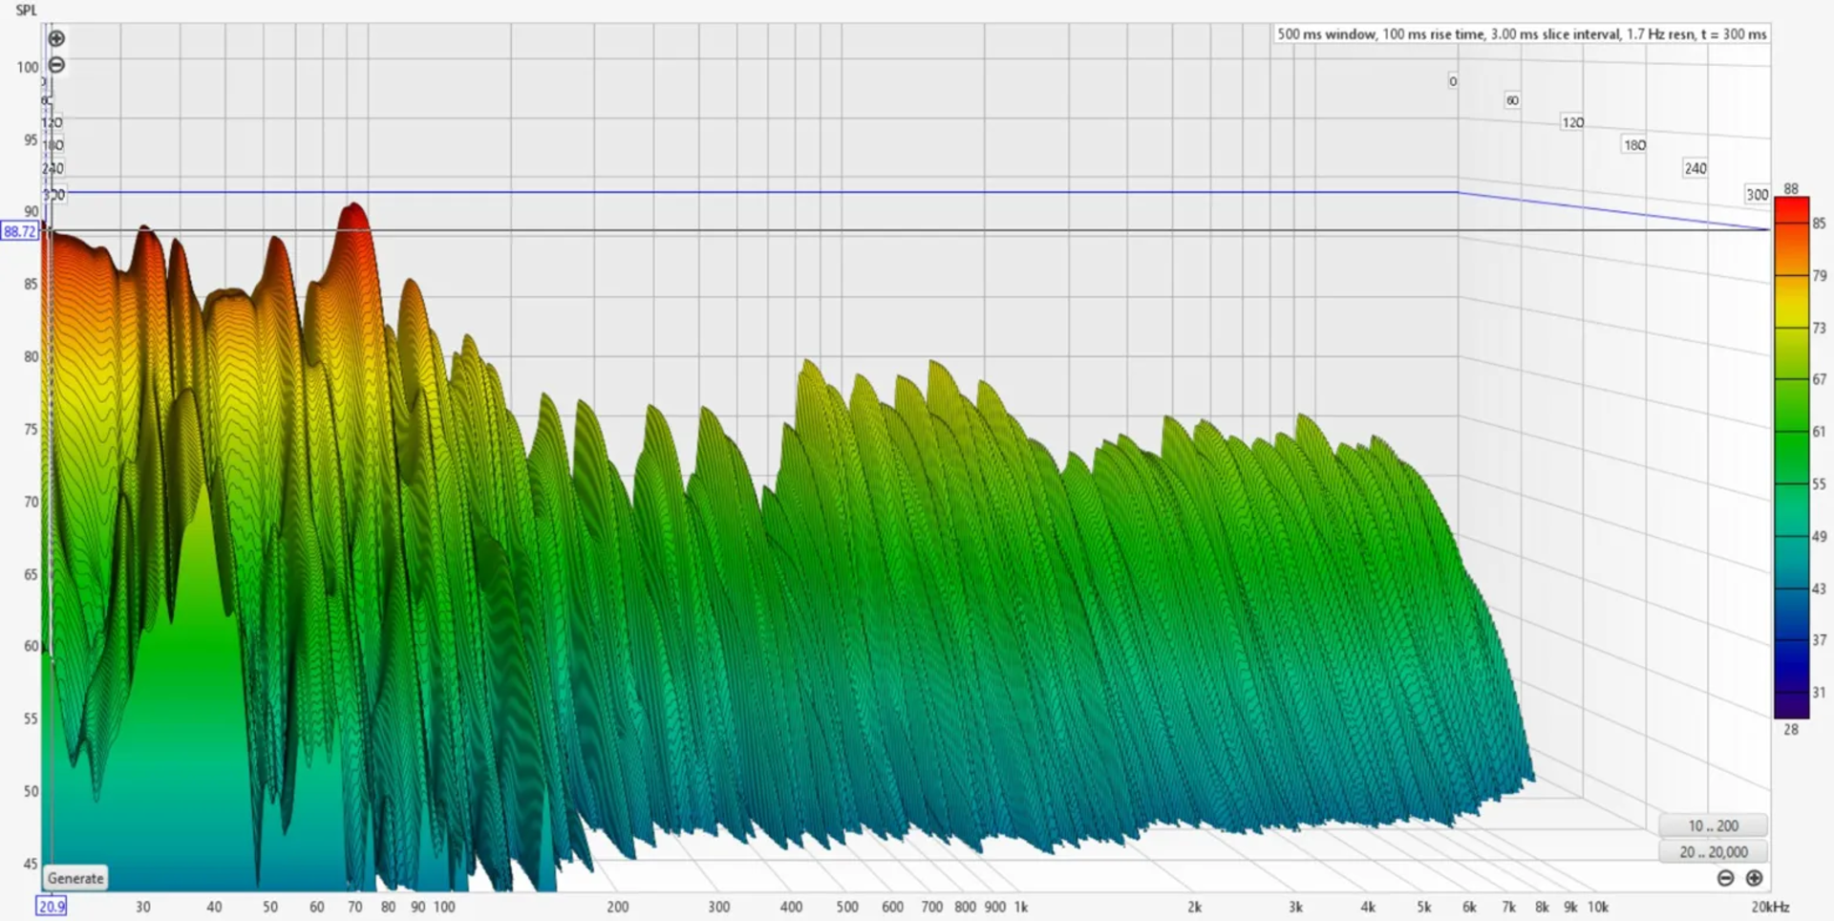
Task: Click the 20.9 frequency cursor value box
Action: [x=52, y=906]
